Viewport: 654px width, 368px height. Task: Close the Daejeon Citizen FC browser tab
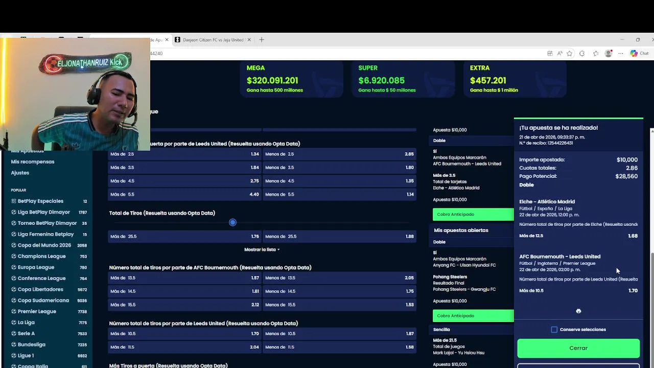click(249, 40)
